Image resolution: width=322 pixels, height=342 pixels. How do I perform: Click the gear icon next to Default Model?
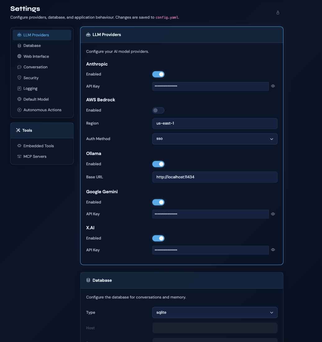point(19,99)
